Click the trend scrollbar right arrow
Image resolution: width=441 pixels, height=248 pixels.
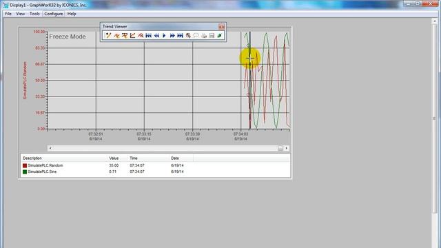(287, 148)
